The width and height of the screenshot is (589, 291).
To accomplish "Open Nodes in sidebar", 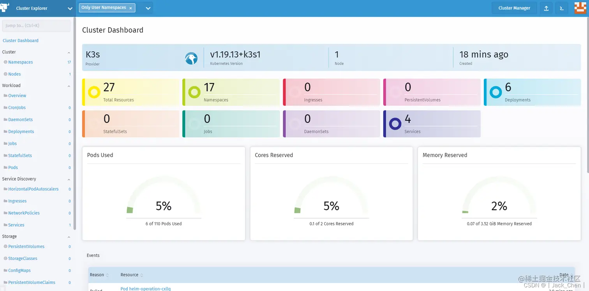I will coord(14,74).
